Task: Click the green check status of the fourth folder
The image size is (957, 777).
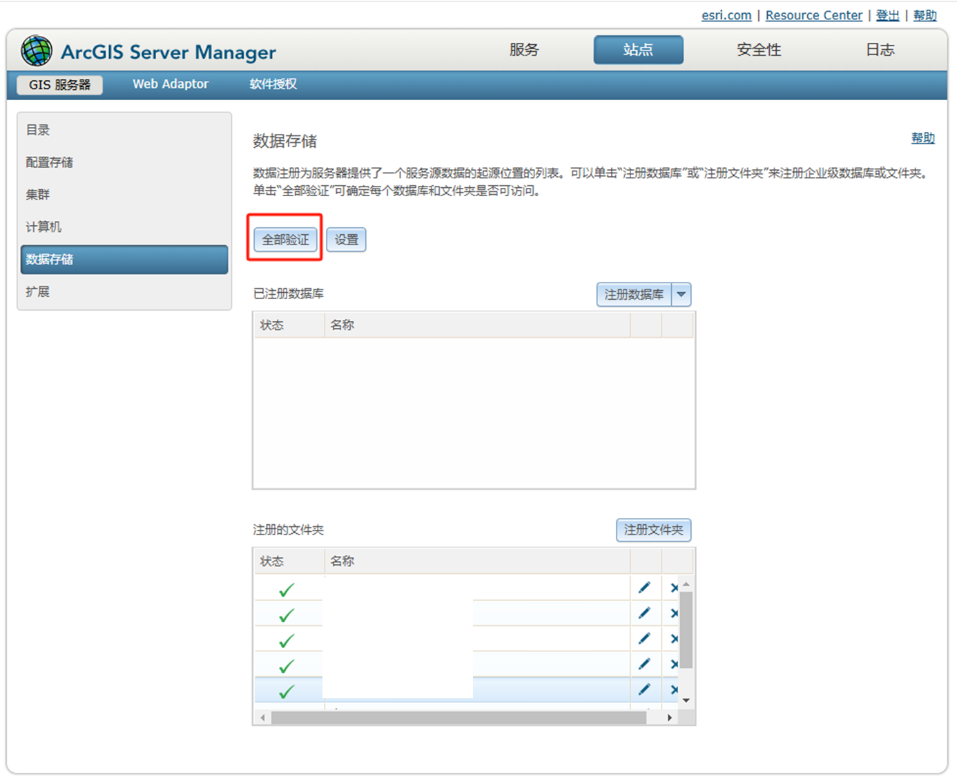Action: coord(287,666)
